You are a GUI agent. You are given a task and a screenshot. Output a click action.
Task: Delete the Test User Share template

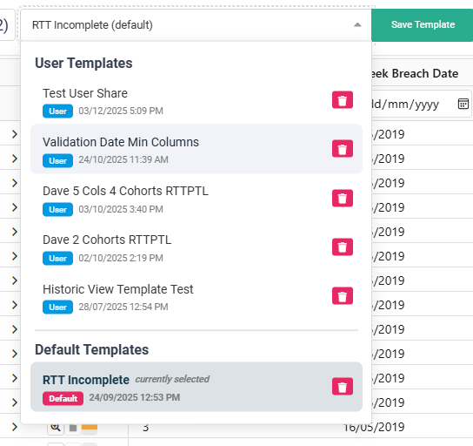tap(343, 99)
